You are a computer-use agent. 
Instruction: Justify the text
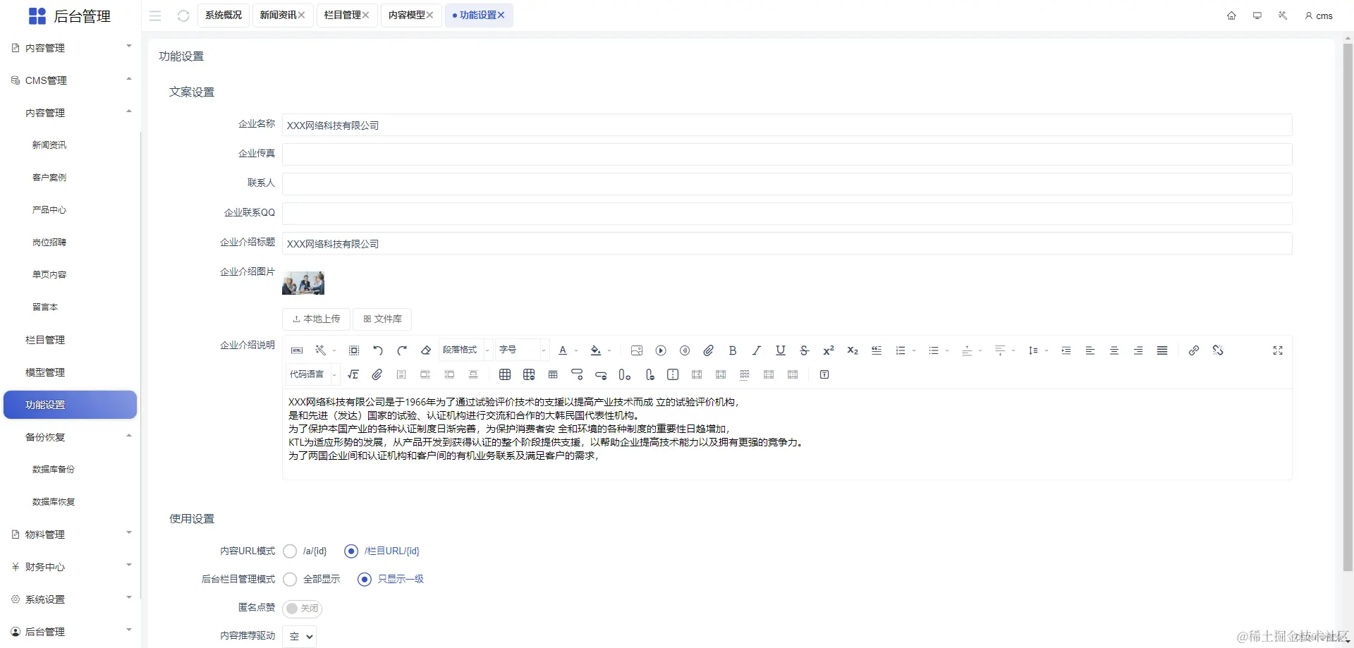click(x=1162, y=350)
